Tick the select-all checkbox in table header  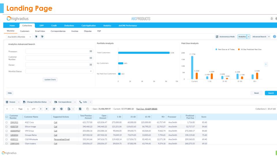(7, 117)
